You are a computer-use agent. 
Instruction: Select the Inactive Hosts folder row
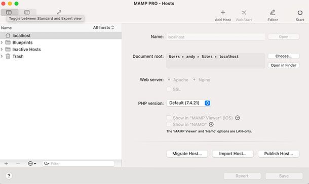(61, 50)
